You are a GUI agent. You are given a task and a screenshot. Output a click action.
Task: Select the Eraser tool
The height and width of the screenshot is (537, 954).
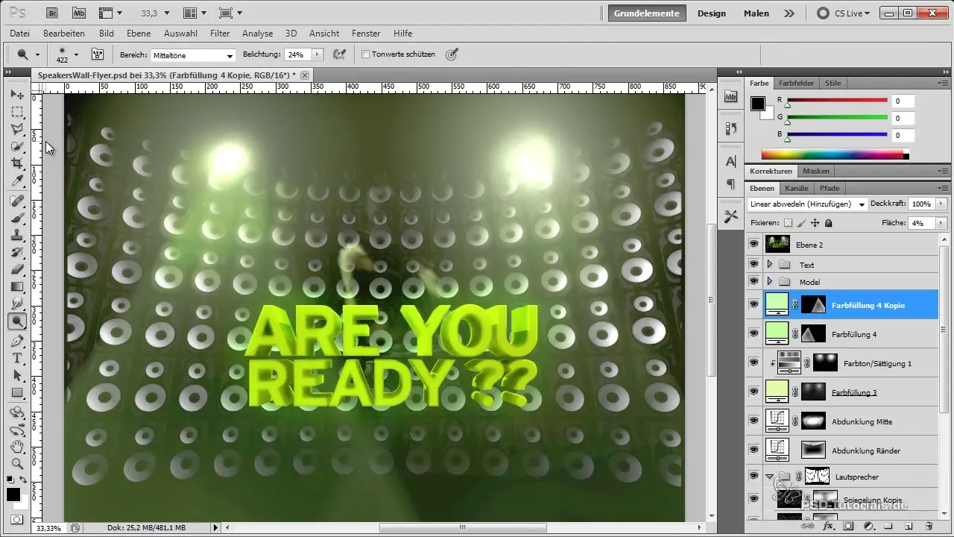click(x=17, y=269)
